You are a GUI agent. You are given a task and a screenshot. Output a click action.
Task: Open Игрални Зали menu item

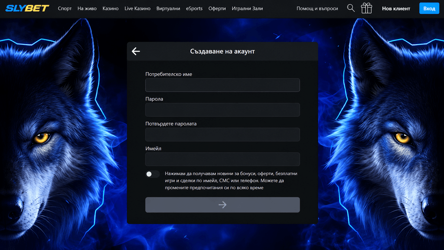click(x=247, y=9)
